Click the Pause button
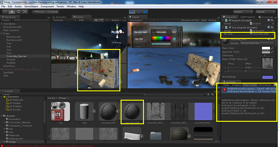Screen dimensions: 279x147 tap(138, 12)
